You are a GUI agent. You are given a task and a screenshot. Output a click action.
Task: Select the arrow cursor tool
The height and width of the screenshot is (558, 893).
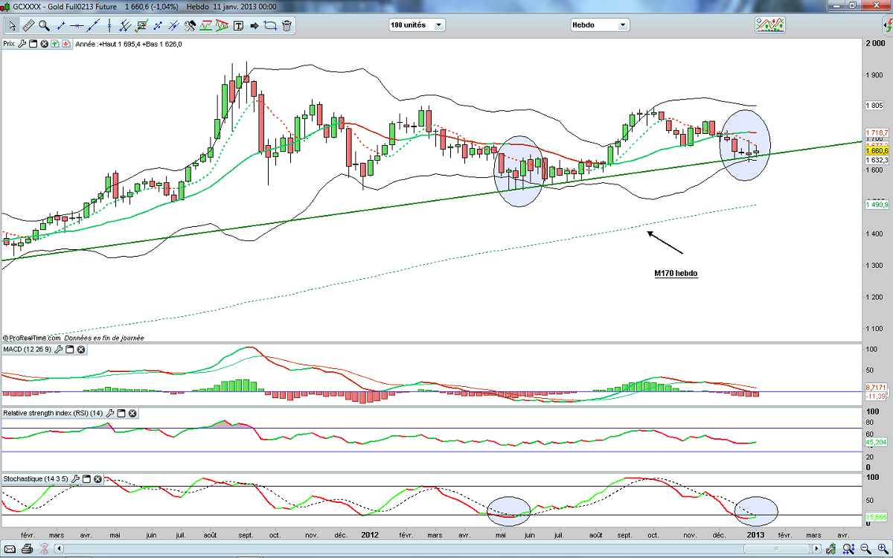pos(12,25)
